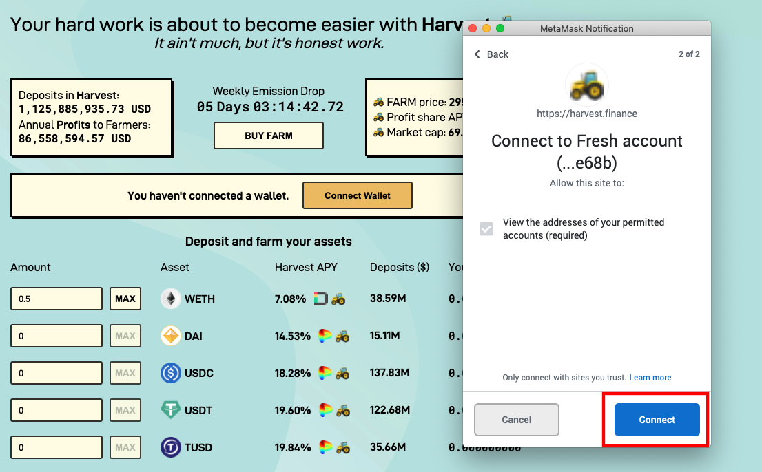
Task: Click MAX for the USDC row
Action: [x=125, y=373]
